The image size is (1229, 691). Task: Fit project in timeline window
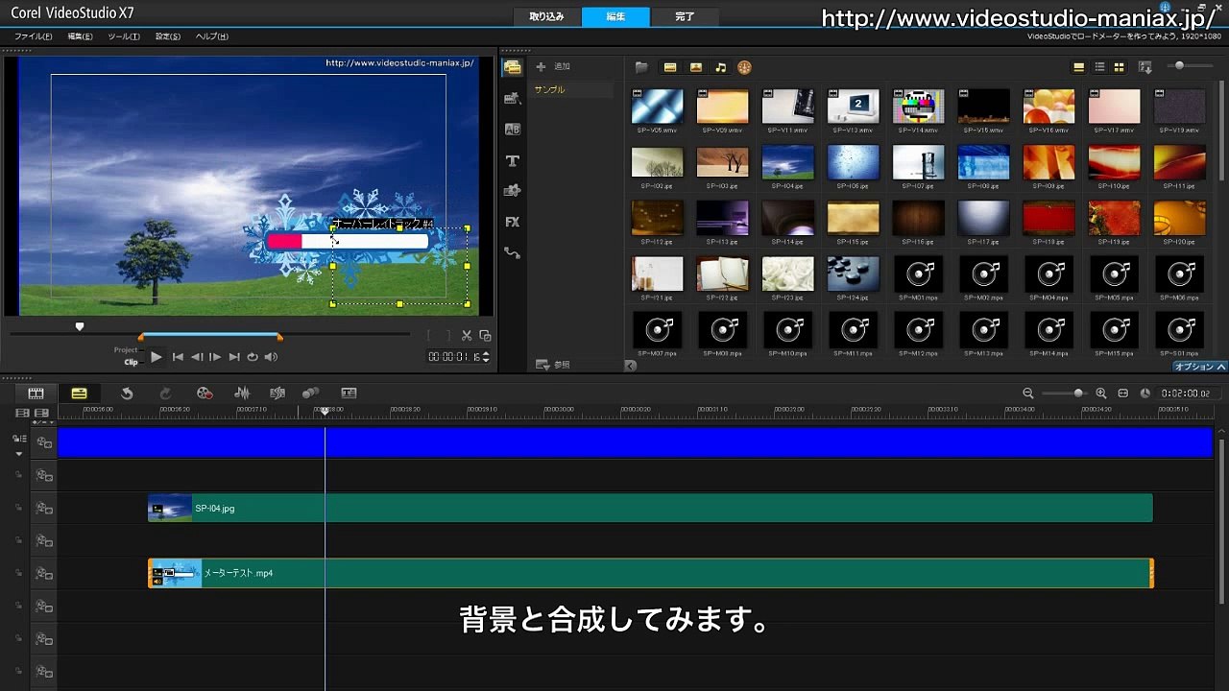[1122, 393]
